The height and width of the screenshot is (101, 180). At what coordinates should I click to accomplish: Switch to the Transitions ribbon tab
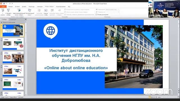31,6
